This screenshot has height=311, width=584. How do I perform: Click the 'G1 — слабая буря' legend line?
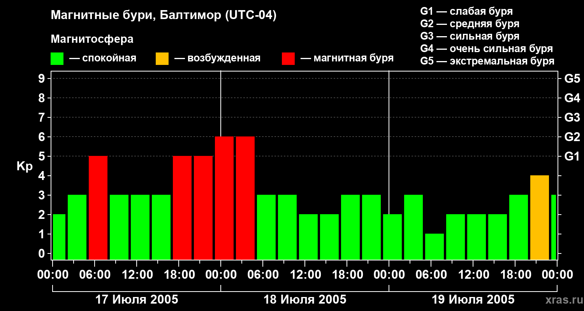(466, 11)
